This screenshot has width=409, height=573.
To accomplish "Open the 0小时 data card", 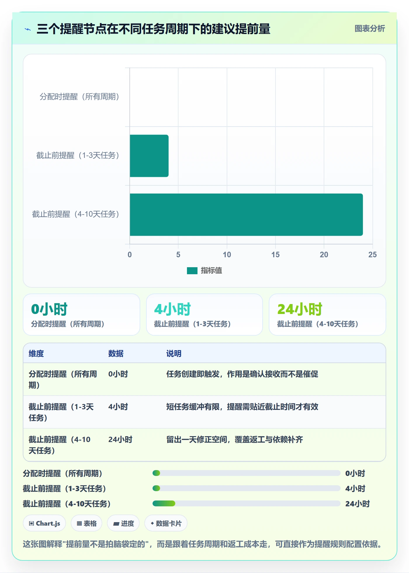I will coord(82,315).
